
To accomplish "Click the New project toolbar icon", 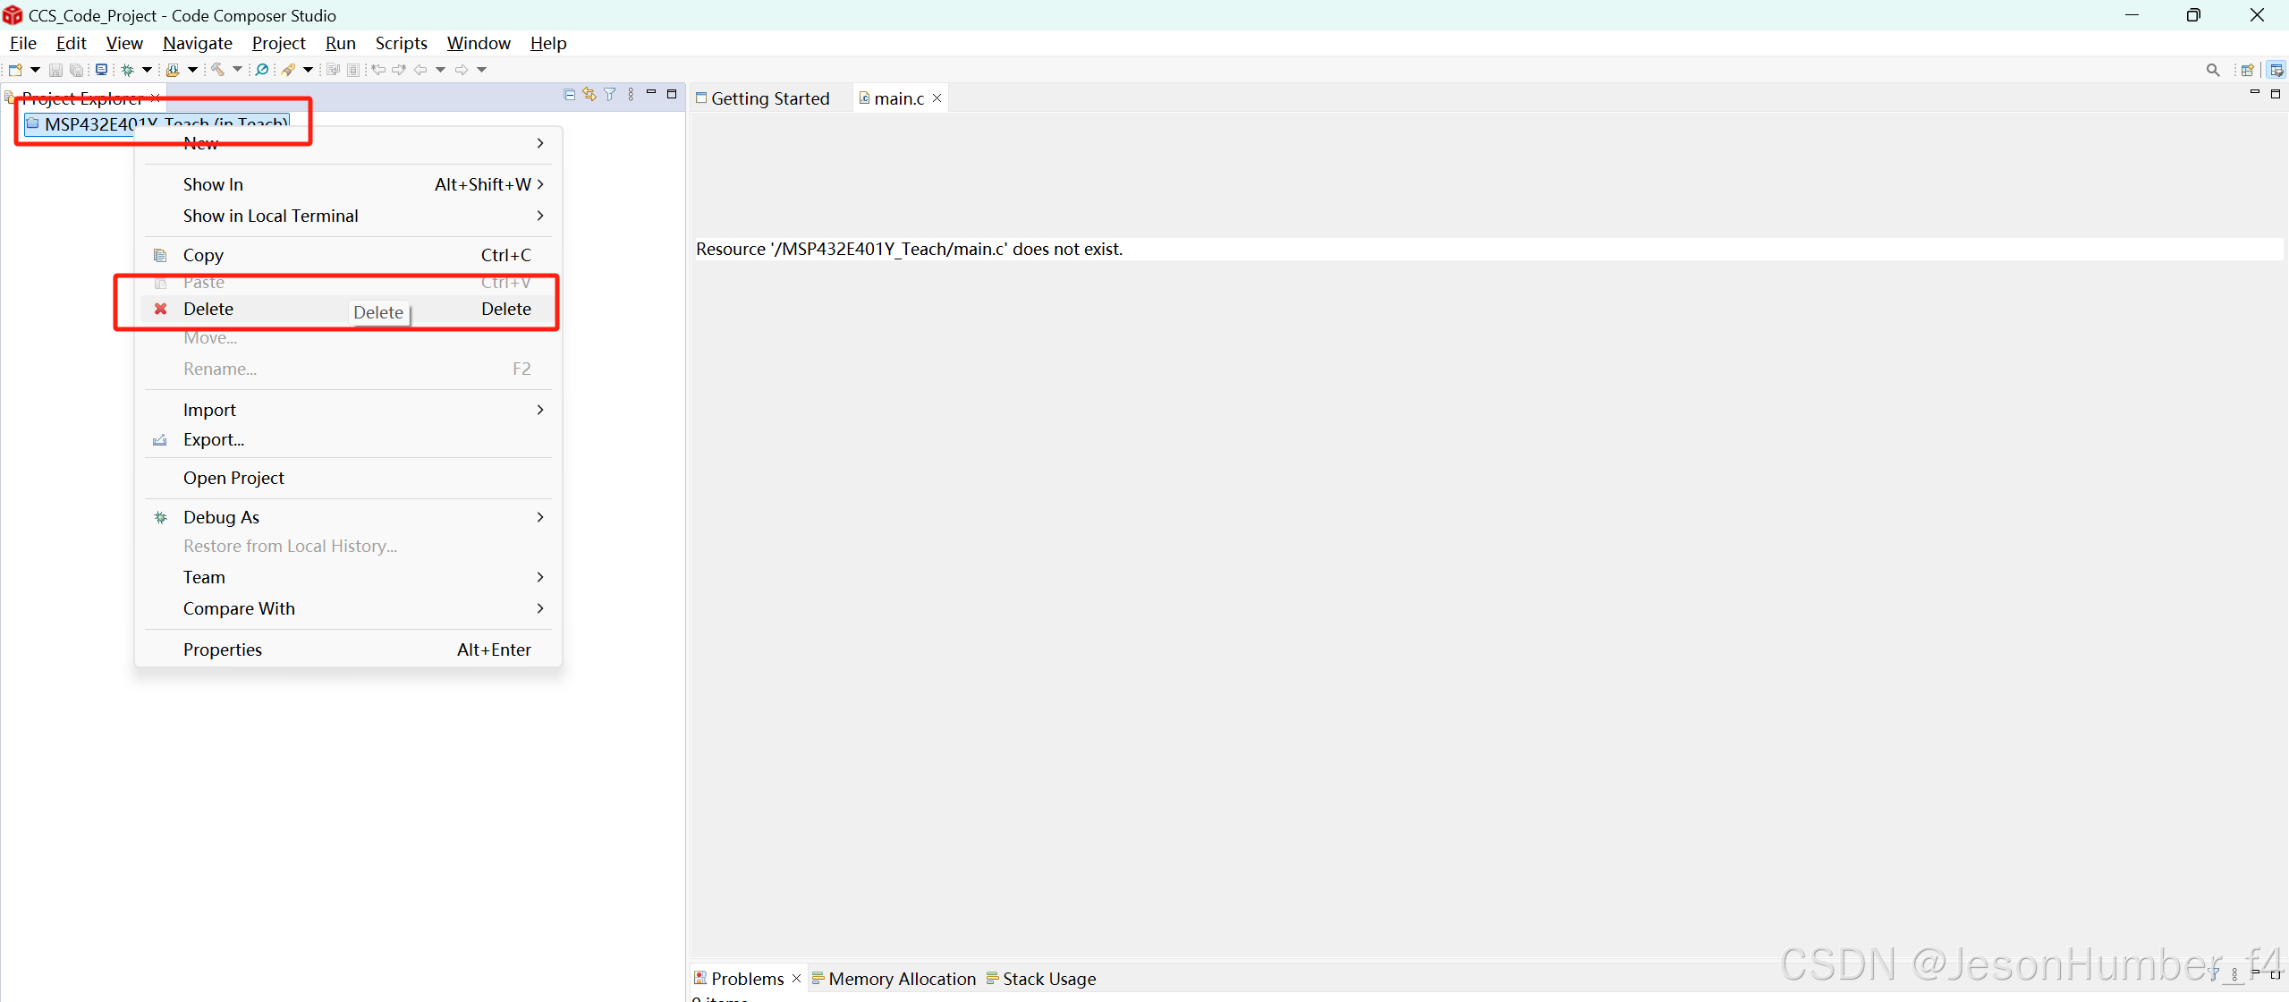I will click(15, 70).
